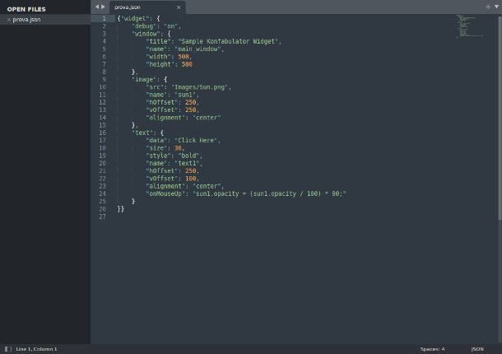Click line number 9 in the gutter

tap(104, 80)
